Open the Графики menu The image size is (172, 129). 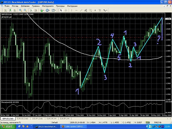click(36, 6)
